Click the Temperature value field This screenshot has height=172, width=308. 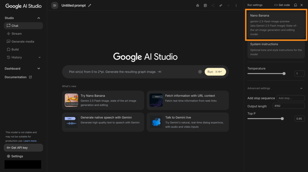(300, 74)
